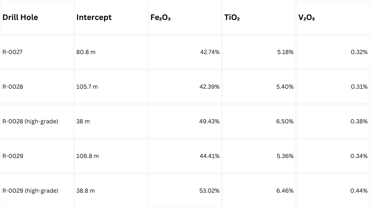Image resolution: width=370 pixels, height=208 pixels.
Task: Select the 38 m intercept cell
Action: (83, 121)
